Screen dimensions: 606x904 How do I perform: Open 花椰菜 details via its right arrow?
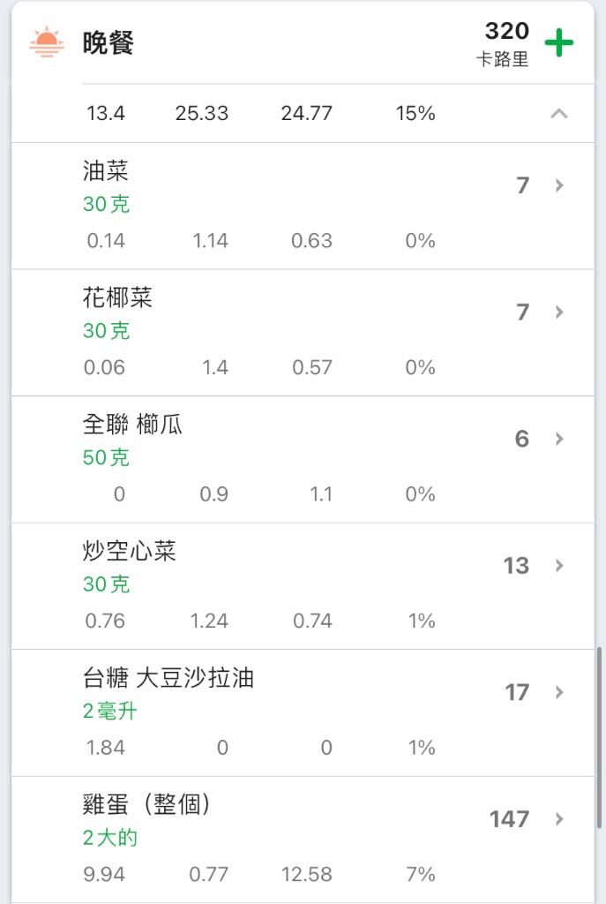click(x=558, y=312)
